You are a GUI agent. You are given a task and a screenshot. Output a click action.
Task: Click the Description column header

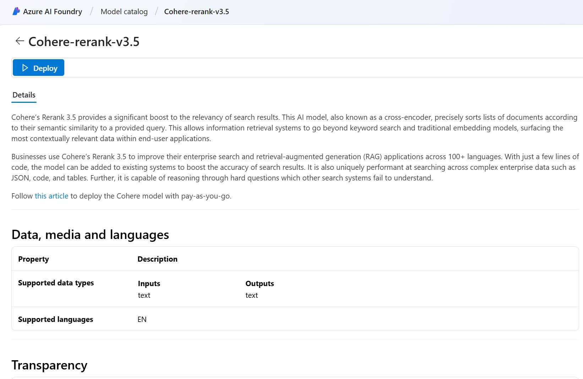(157, 259)
